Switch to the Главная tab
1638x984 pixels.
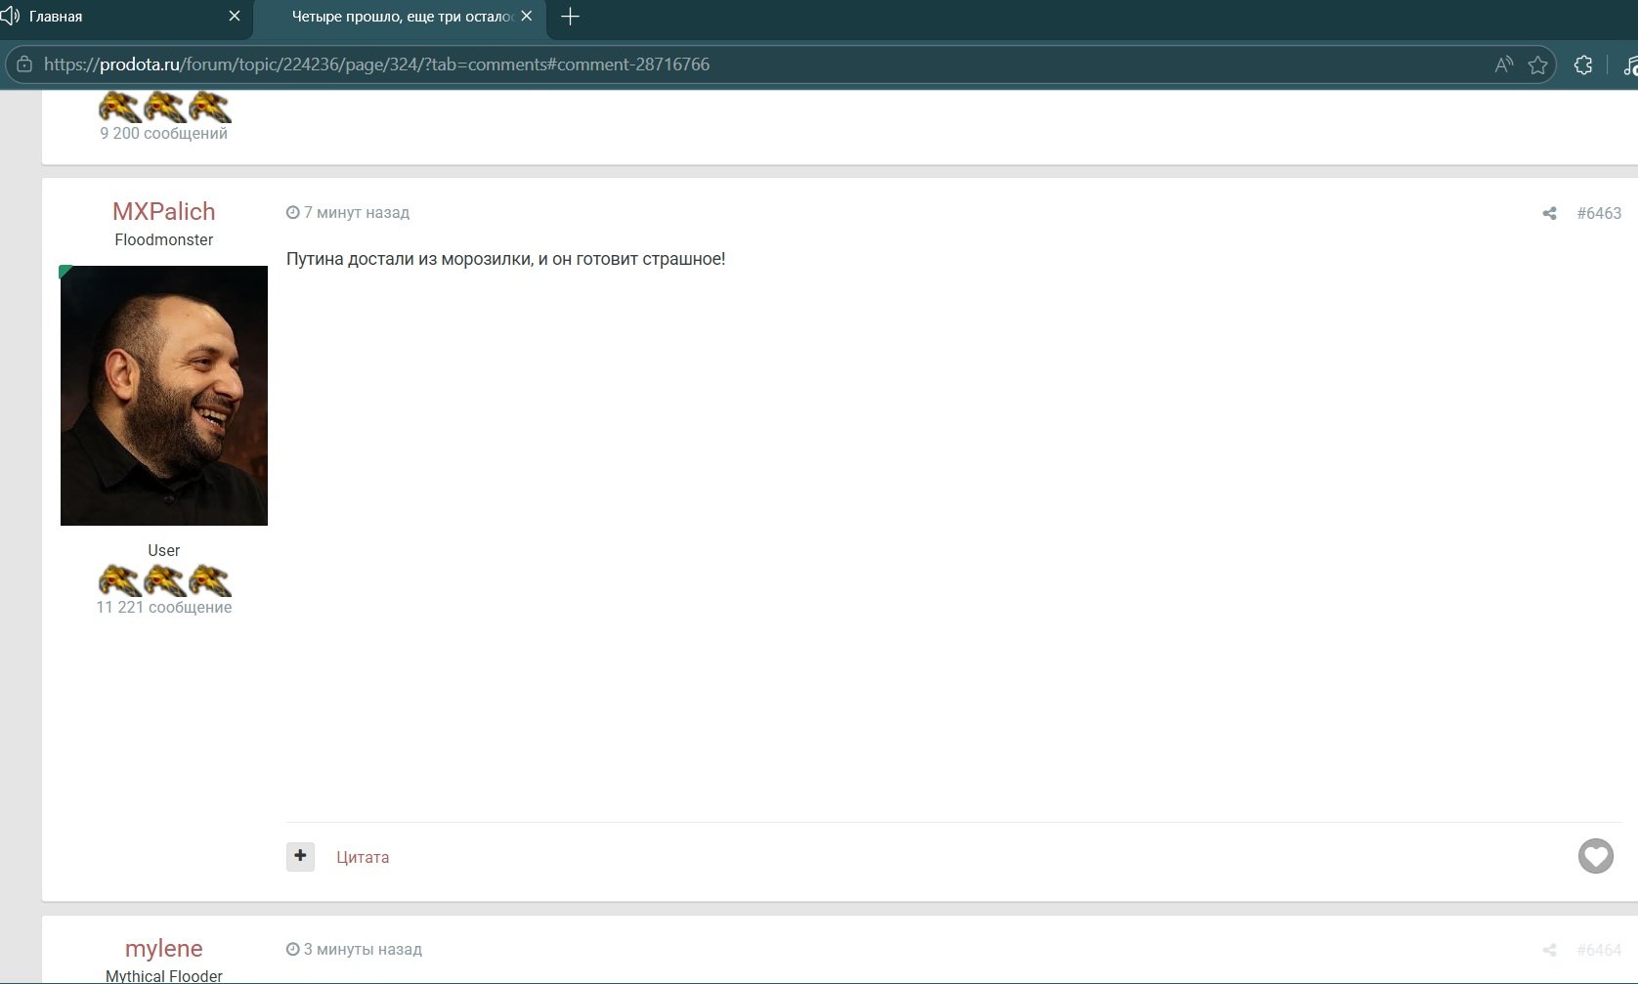117,17
